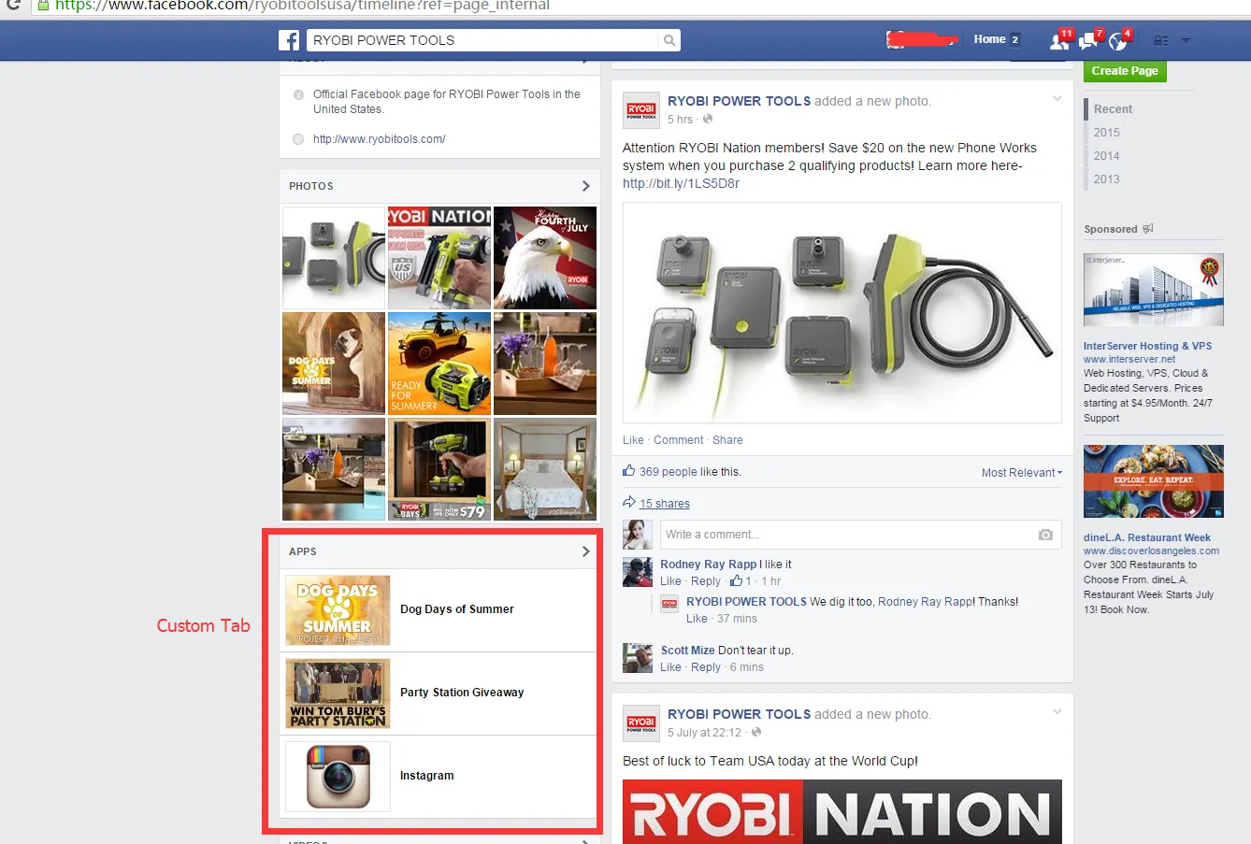This screenshot has height=844, width=1251.
Task: Jump to 2014 in the timeline
Action: [1107, 156]
